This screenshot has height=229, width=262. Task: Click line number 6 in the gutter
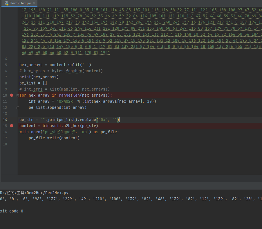(6, 71)
